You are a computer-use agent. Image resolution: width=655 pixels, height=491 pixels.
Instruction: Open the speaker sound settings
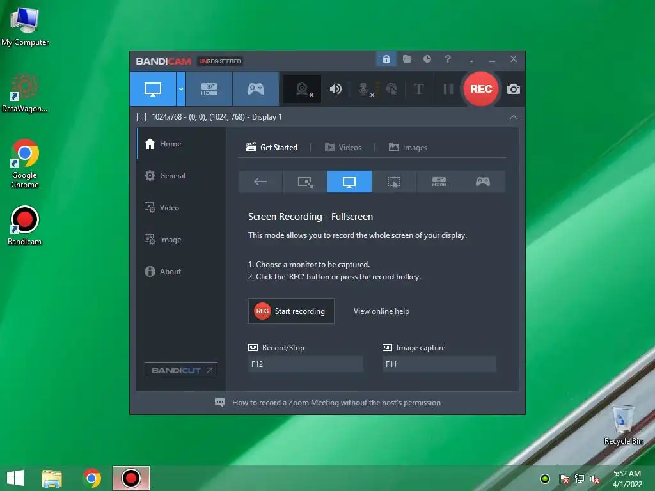335,89
